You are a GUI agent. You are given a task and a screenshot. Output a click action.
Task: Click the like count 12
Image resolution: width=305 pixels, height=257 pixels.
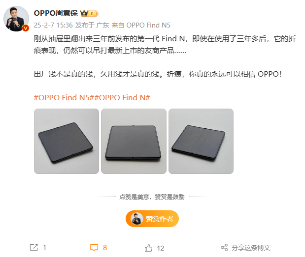coord(160,248)
